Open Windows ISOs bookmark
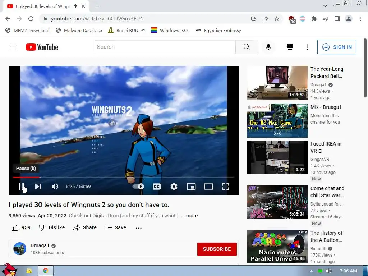The image size is (368, 276). point(170,31)
